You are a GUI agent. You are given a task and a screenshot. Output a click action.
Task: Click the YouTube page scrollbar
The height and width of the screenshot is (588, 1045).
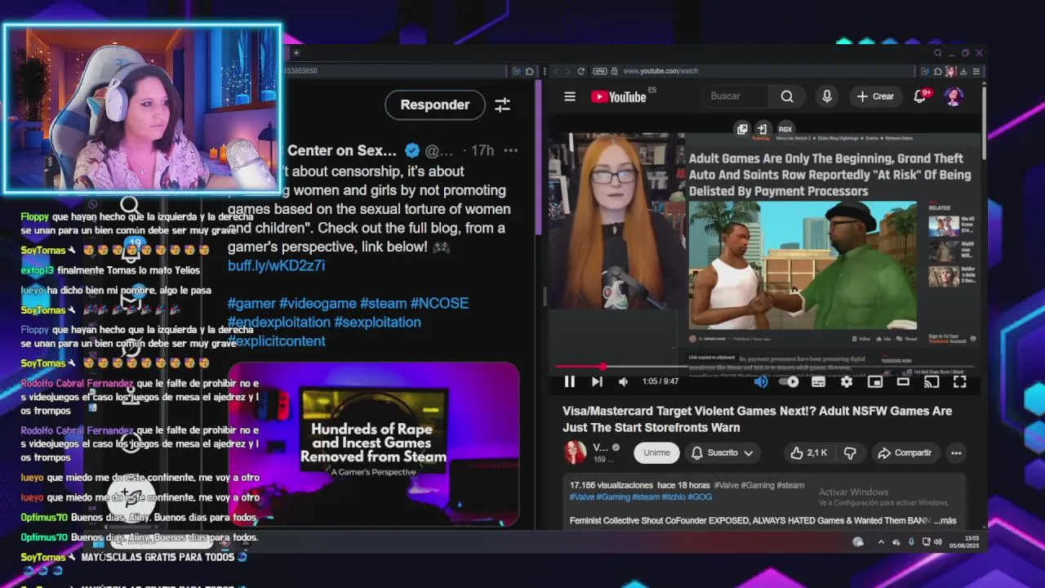984,122
